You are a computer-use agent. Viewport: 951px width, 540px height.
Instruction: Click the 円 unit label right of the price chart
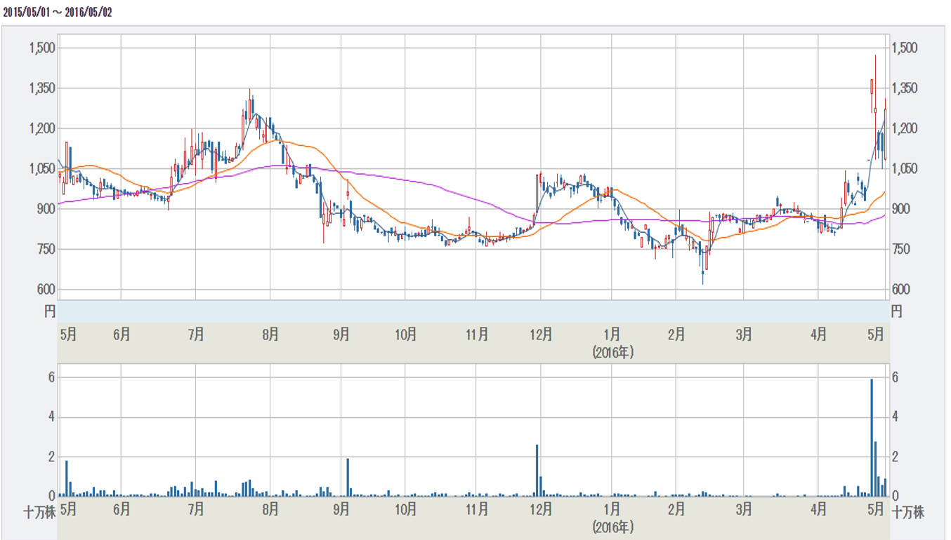896,311
